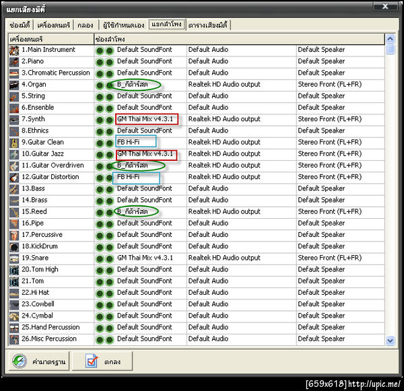Toggle left green dot in String row

(x=100, y=97)
